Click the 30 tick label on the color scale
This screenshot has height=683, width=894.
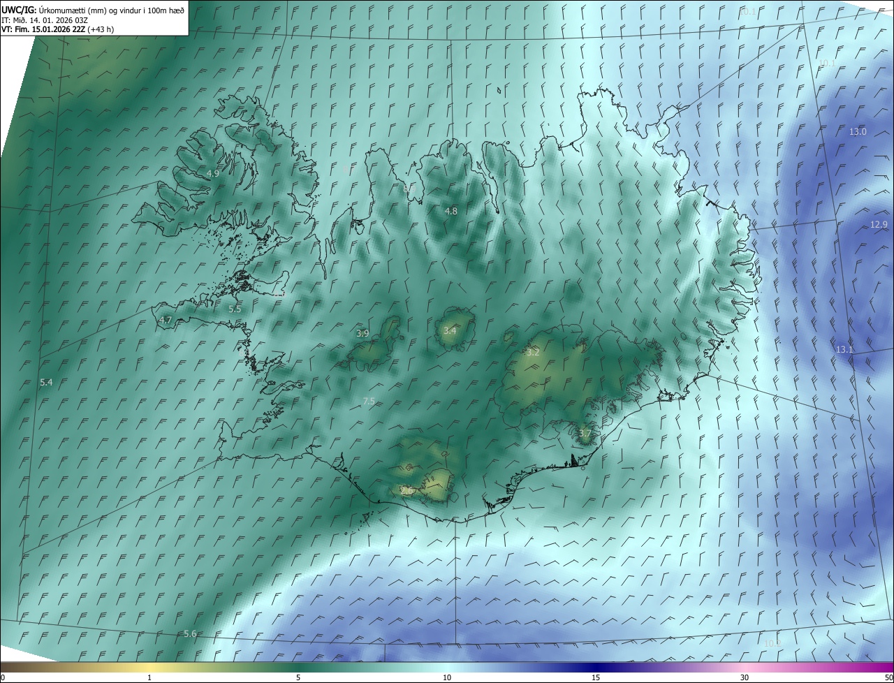coord(745,677)
